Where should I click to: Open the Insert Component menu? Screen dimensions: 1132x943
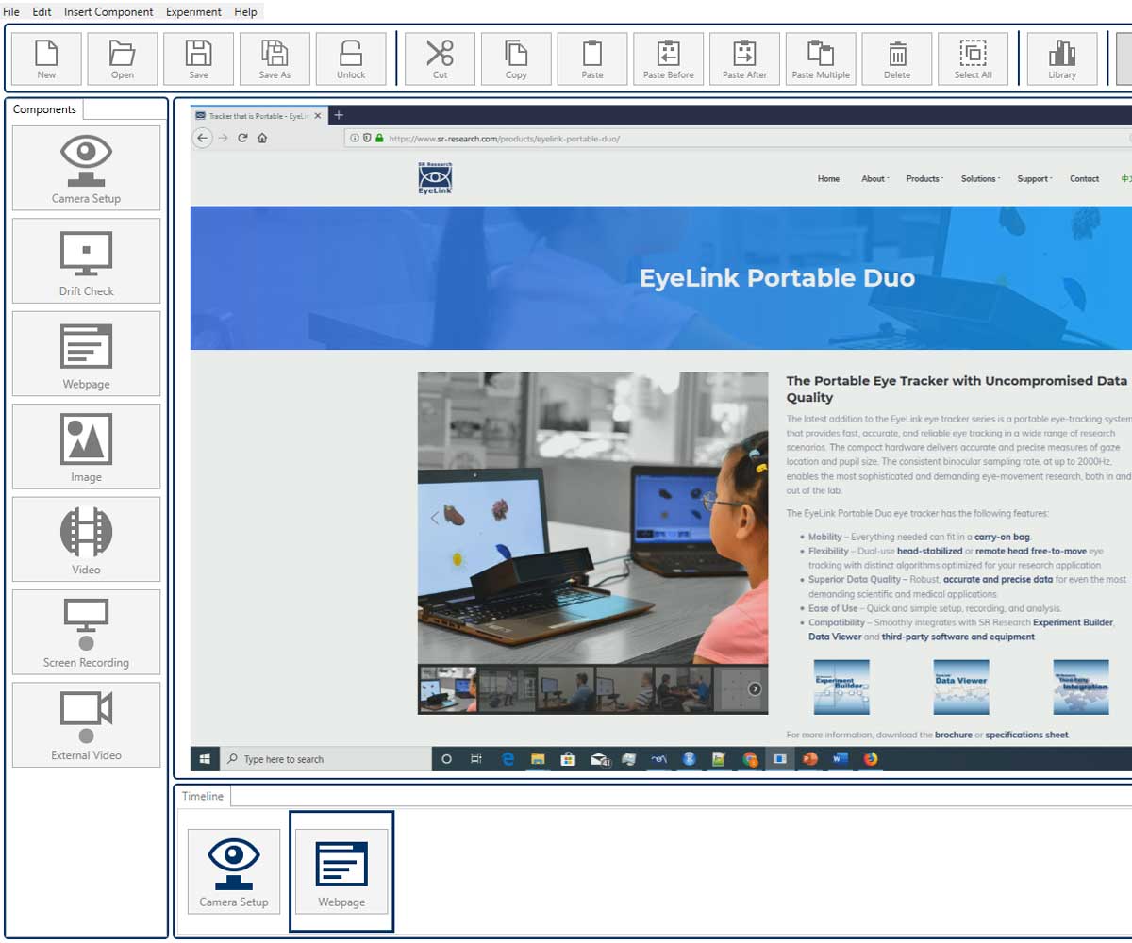pos(108,12)
